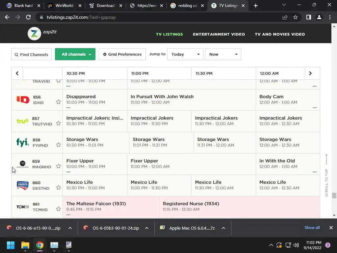Reload the page with refresh icon
Screen dimensions: 337x253
[x=28, y=17]
